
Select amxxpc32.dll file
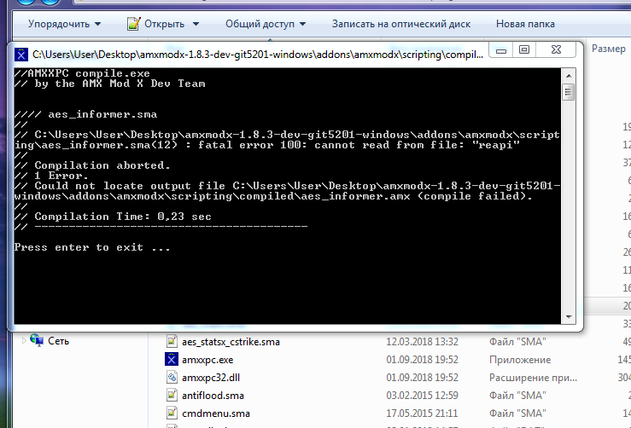pos(211,378)
